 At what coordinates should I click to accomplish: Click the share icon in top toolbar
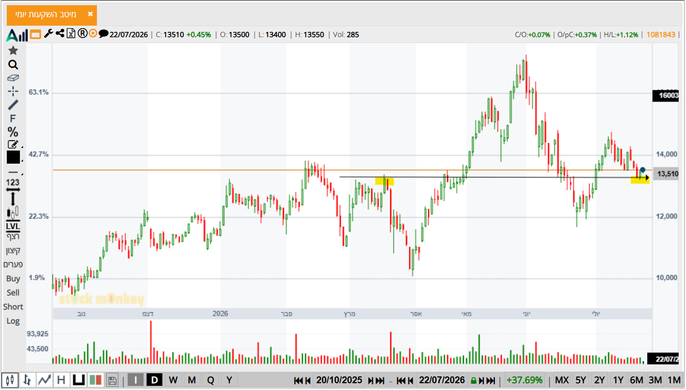tap(60, 34)
